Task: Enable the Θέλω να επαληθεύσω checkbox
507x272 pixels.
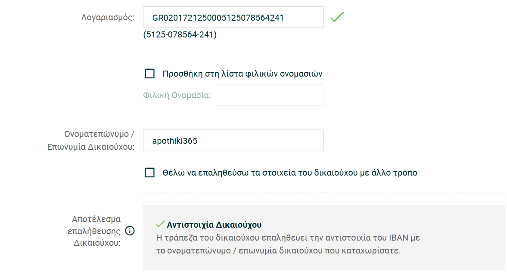Action: tap(149, 173)
